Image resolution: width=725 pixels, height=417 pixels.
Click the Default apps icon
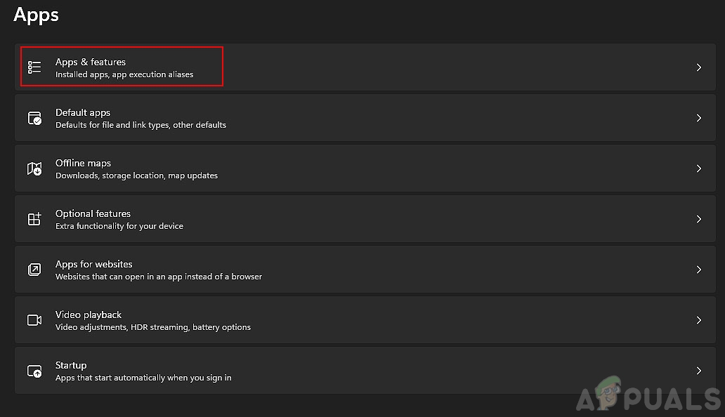click(34, 118)
